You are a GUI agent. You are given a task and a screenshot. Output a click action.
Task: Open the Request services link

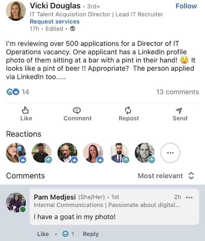[x=55, y=22]
